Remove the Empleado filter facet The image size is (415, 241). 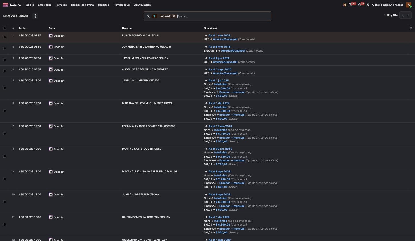[x=174, y=16]
